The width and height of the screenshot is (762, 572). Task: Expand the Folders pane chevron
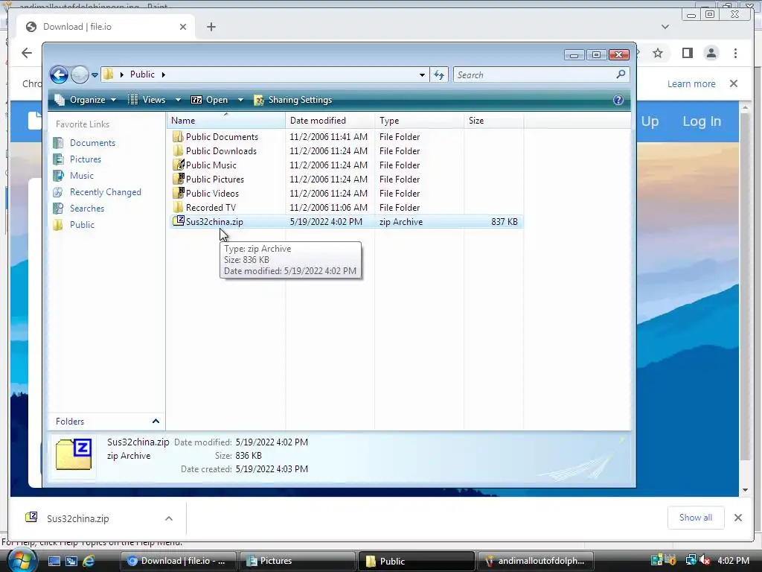coord(156,422)
